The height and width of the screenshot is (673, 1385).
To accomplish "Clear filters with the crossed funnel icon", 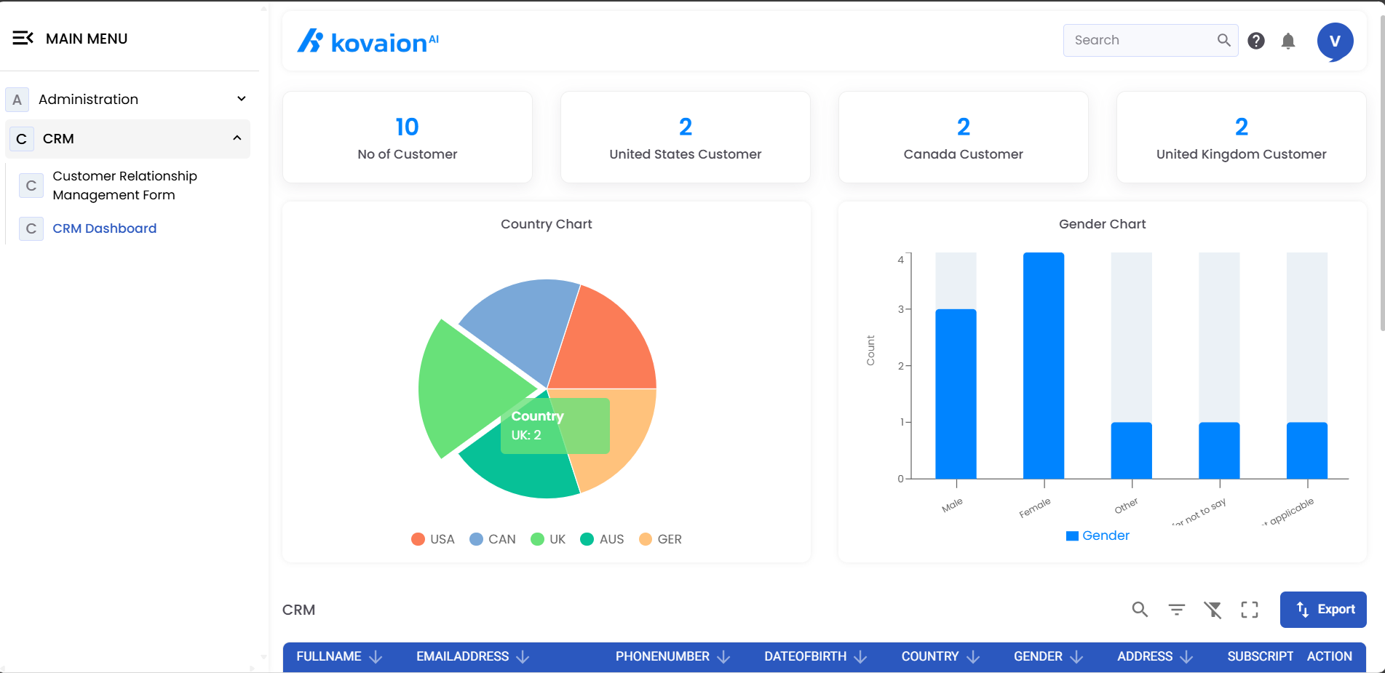I will click(1213, 610).
